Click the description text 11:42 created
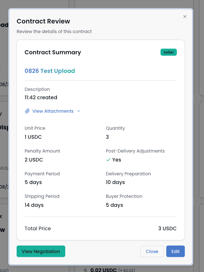The width and height of the screenshot is (204, 272). (x=41, y=97)
